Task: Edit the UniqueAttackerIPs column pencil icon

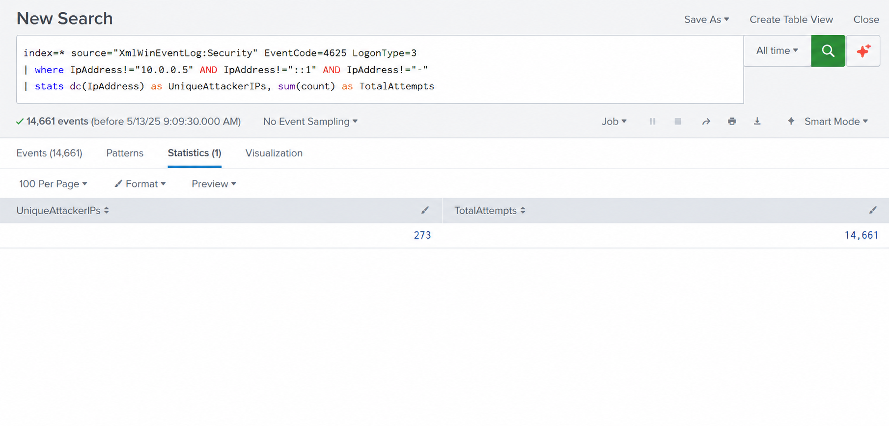Action: point(425,210)
